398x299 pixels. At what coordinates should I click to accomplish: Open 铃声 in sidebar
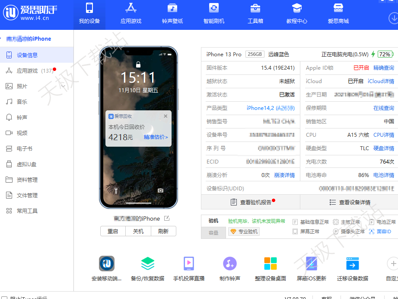37,117
